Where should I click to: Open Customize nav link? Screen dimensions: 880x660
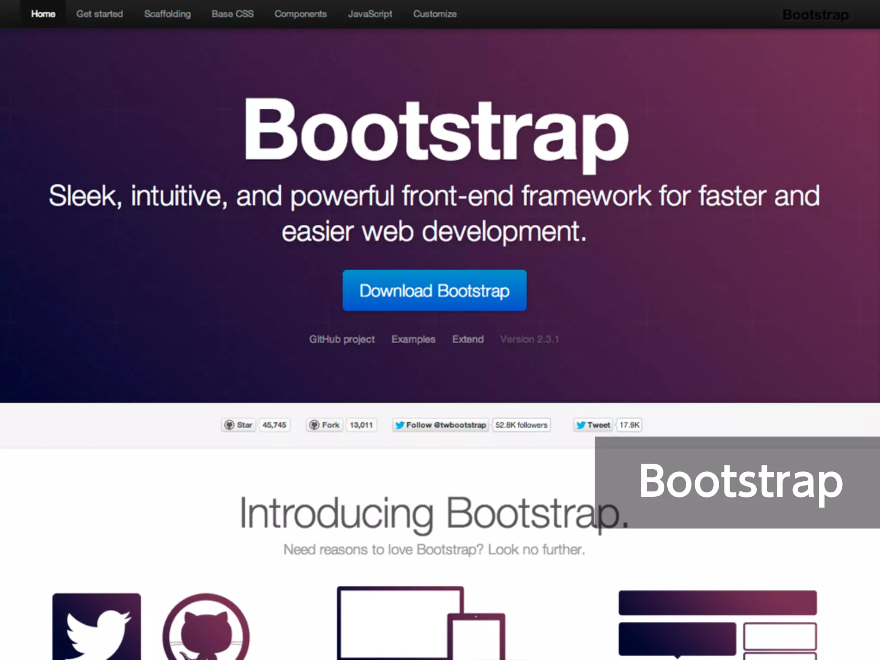point(435,14)
